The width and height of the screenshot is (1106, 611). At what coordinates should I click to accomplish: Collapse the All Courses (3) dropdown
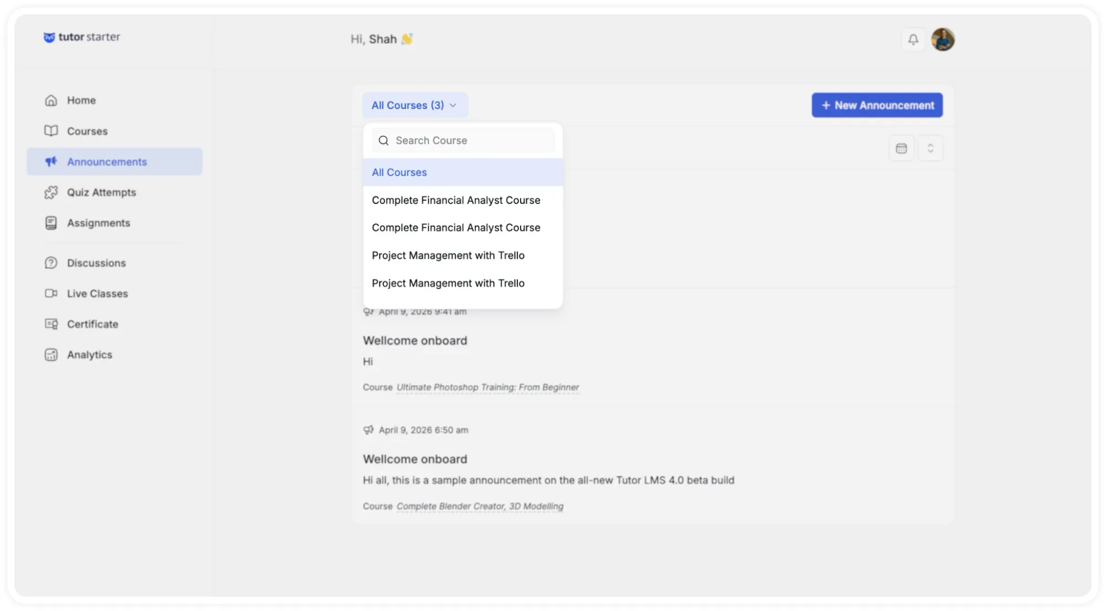[415, 105]
